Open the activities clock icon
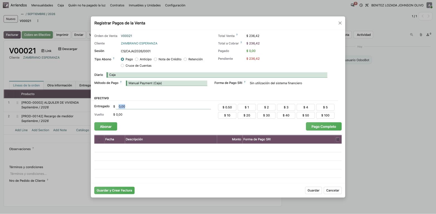This screenshot has height=214, width=436. click(x=361, y=5)
